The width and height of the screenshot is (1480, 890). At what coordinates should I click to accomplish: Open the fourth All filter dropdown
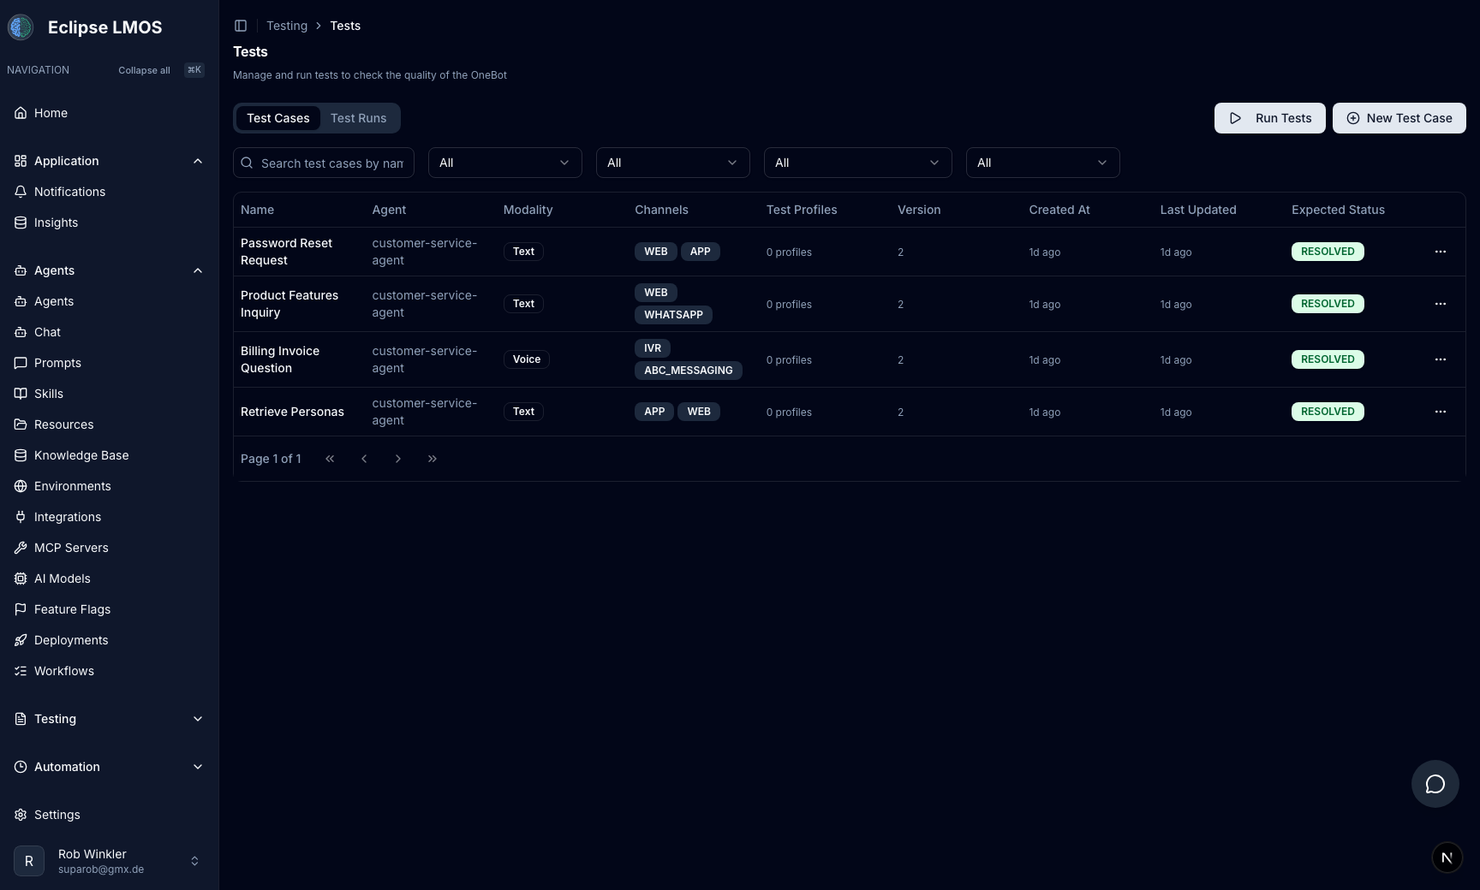coord(1043,163)
